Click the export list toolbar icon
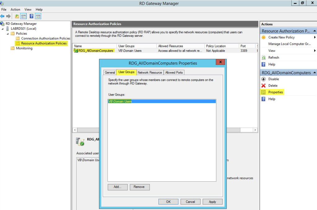Image resolution: width=317 pixels, height=210 pixels. point(17,16)
